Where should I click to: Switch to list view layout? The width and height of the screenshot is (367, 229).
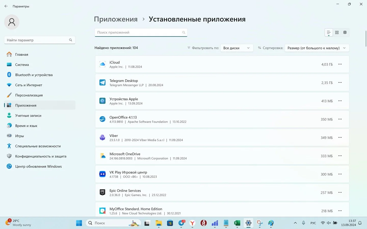point(329,33)
